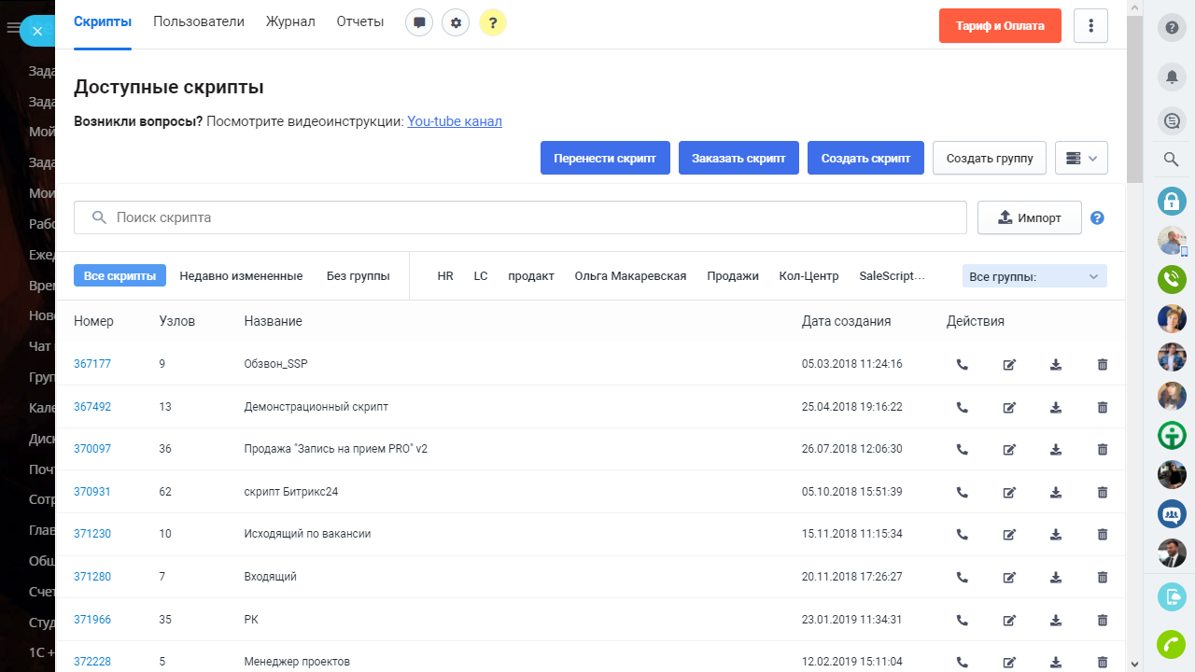Open the Отчеты tab
Screen dimensions: 1195x672
point(360,21)
